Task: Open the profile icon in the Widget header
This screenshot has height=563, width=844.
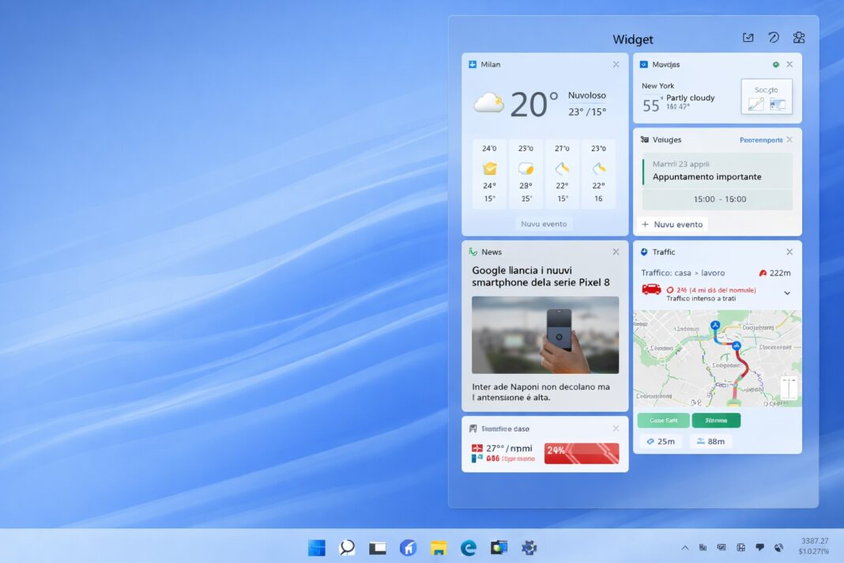Action: coord(799,37)
